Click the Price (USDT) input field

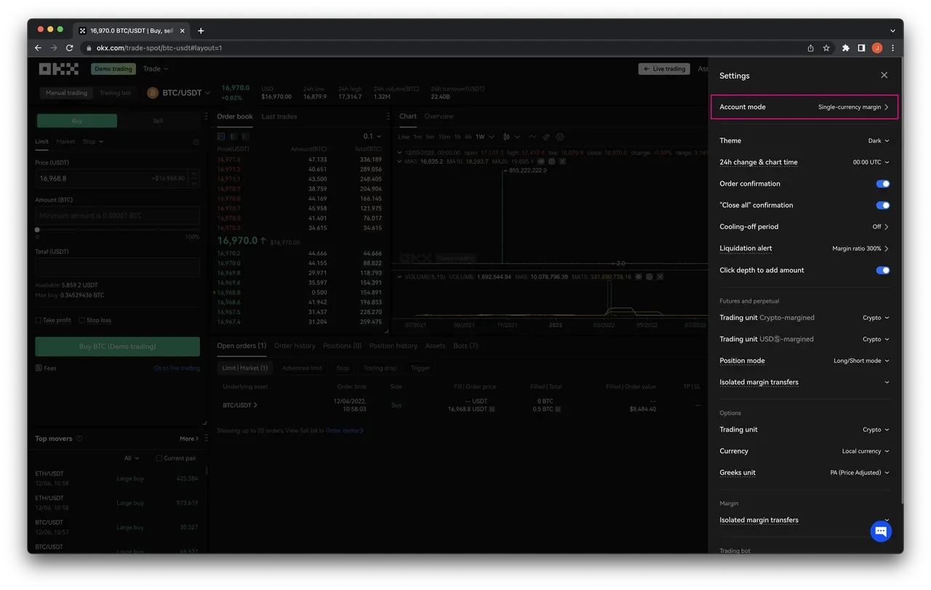(x=117, y=178)
